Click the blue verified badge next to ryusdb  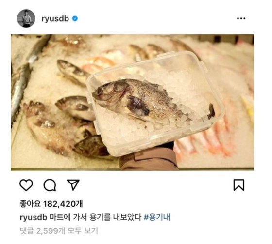(75, 18)
